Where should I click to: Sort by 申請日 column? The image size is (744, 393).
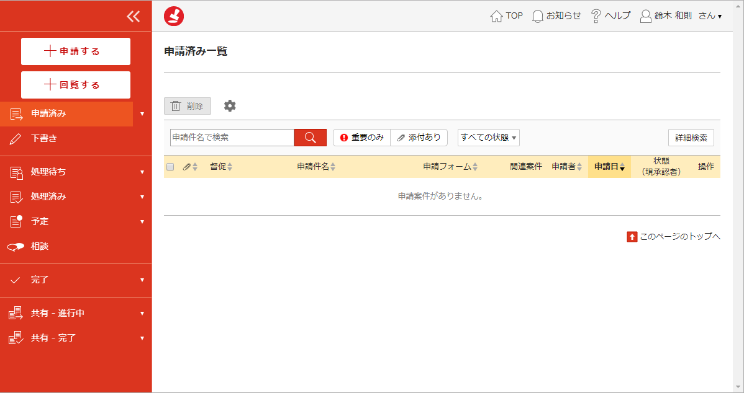click(610, 167)
